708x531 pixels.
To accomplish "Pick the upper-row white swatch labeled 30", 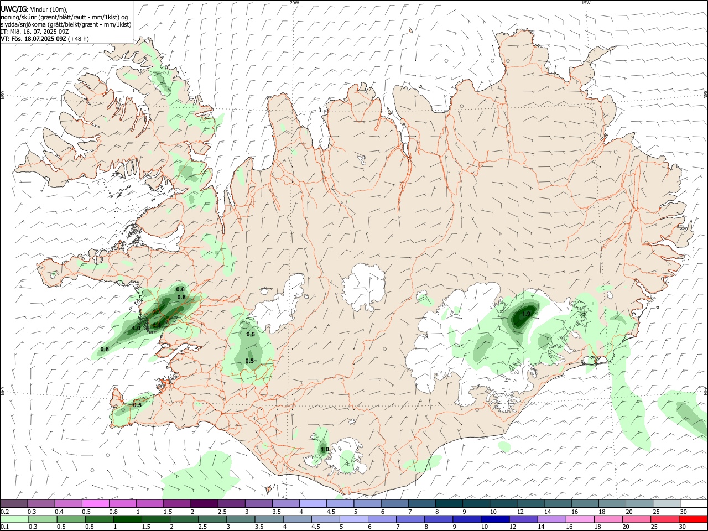I will click(694, 503).
